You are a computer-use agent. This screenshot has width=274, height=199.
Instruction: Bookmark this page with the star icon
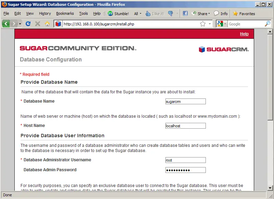[x=203, y=24]
